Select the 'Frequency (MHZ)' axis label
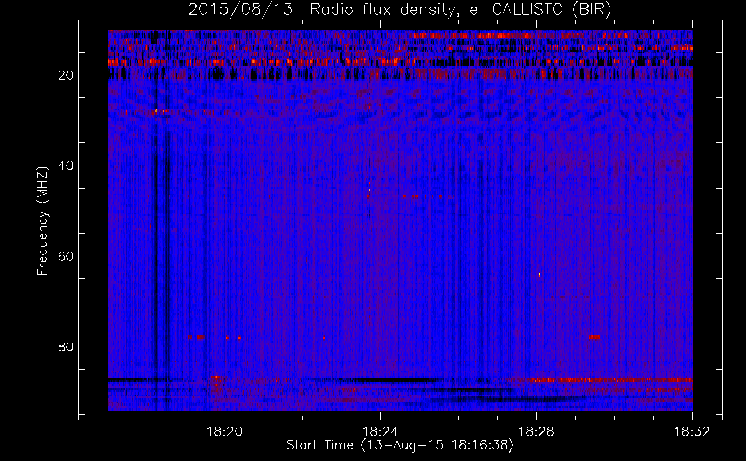The height and width of the screenshot is (461, 746). coord(42,221)
